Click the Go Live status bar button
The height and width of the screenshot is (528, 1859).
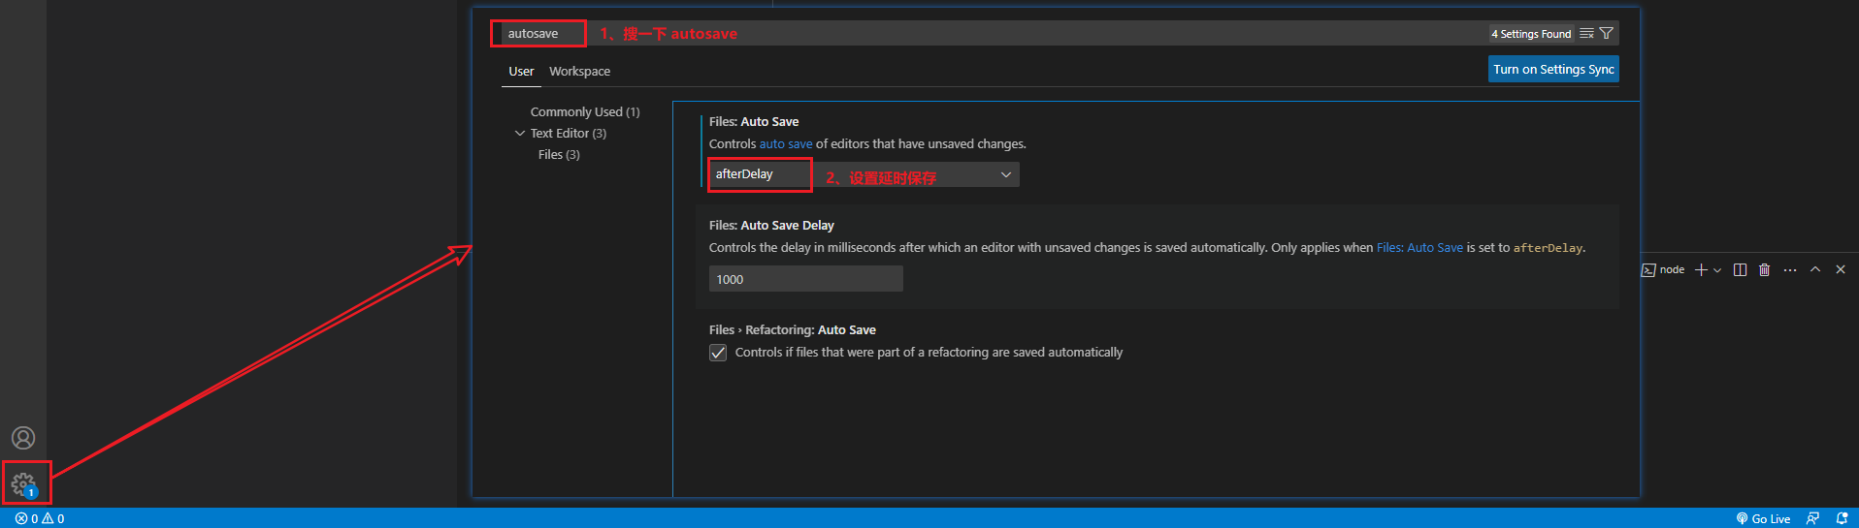click(1763, 518)
